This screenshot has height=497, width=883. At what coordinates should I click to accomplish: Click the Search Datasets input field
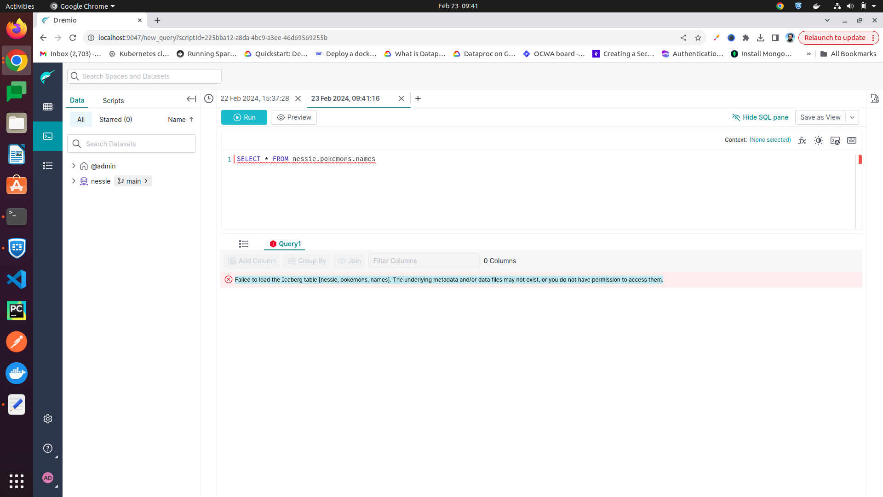138,144
